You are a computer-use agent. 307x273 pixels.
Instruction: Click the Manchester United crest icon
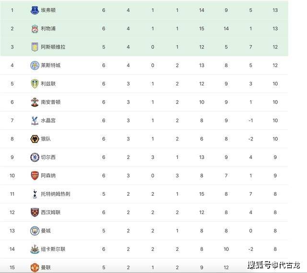pyautogui.click(x=35, y=267)
